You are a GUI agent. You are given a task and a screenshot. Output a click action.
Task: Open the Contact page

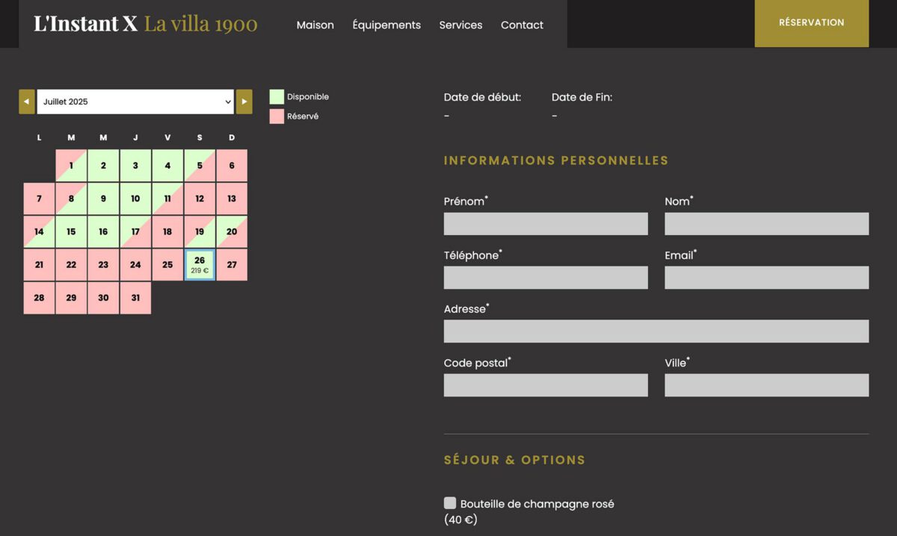point(522,25)
